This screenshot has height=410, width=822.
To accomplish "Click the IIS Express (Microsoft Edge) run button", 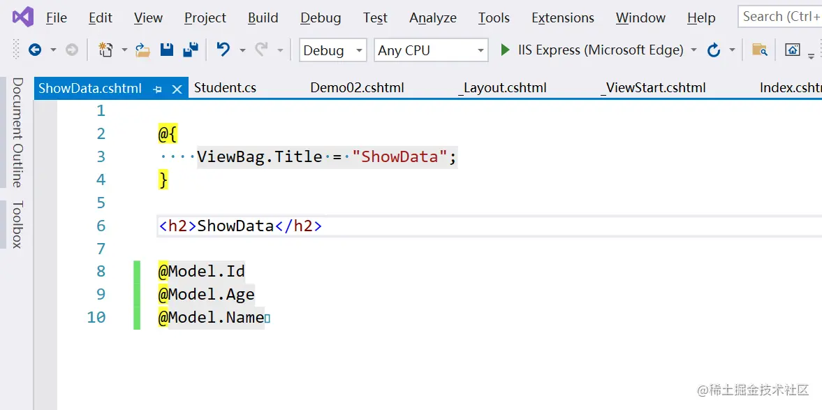I will point(593,50).
